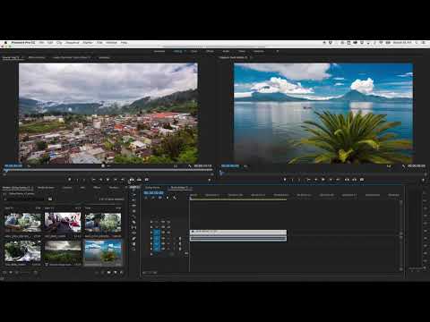Click Project panel search field

tap(25, 199)
